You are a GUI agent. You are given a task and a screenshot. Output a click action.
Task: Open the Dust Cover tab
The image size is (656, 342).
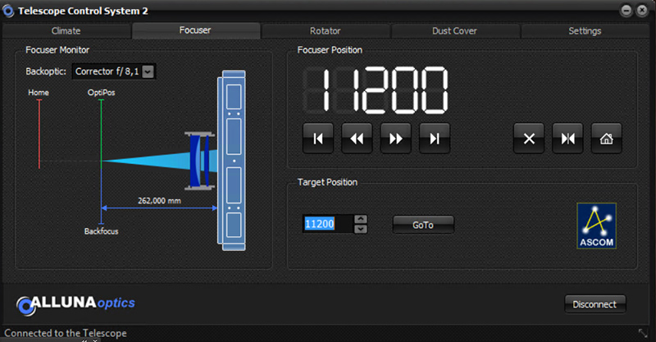455,31
